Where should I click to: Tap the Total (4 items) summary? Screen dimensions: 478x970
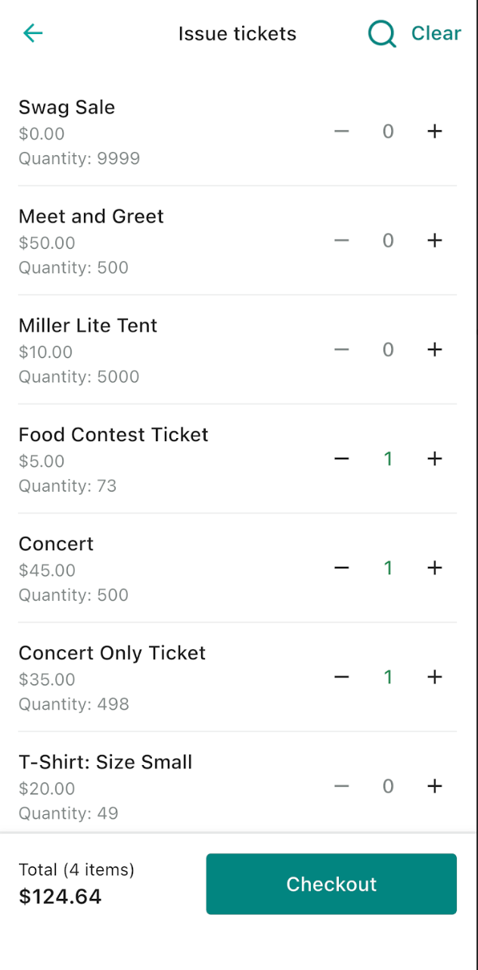pos(76,870)
